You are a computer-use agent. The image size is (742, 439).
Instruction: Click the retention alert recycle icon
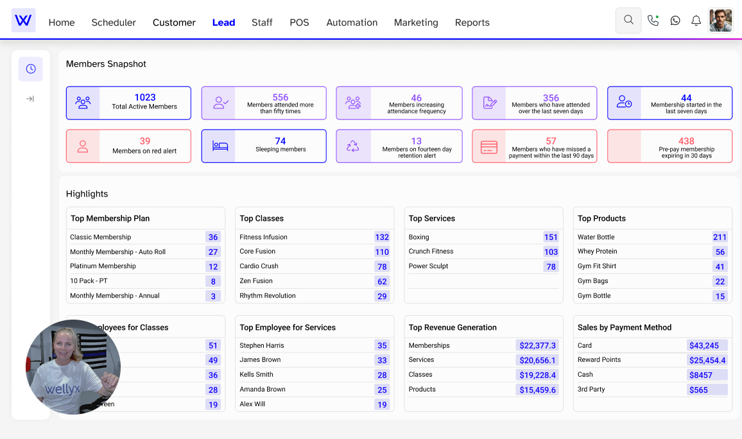click(x=353, y=146)
